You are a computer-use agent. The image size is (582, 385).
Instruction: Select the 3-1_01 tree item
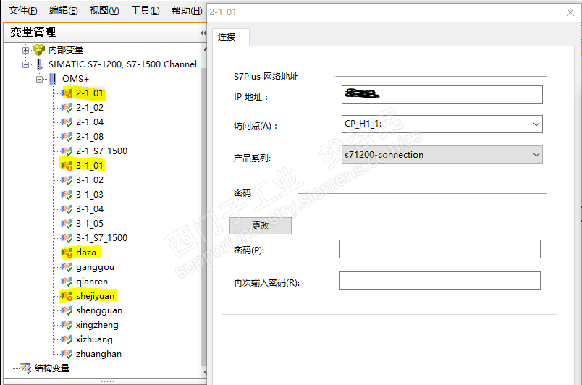(x=90, y=166)
